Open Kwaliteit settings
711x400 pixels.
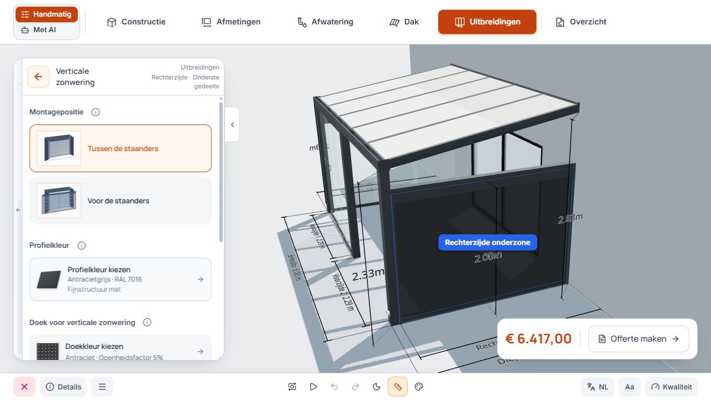pyautogui.click(x=672, y=387)
